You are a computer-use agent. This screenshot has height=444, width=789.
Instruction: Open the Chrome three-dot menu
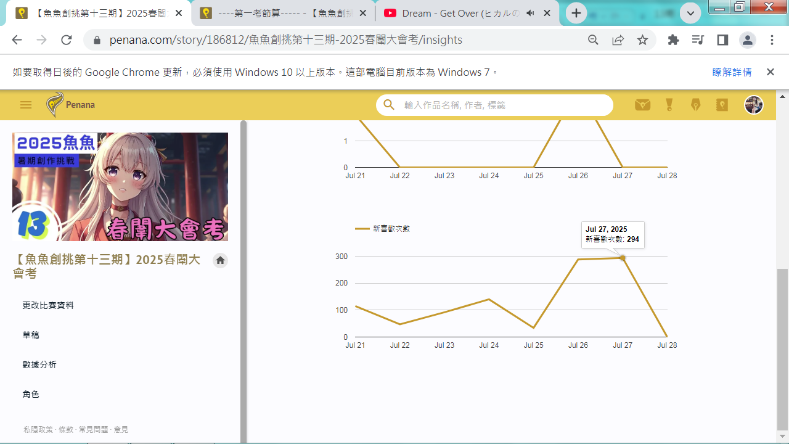pyautogui.click(x=772, y=40)
